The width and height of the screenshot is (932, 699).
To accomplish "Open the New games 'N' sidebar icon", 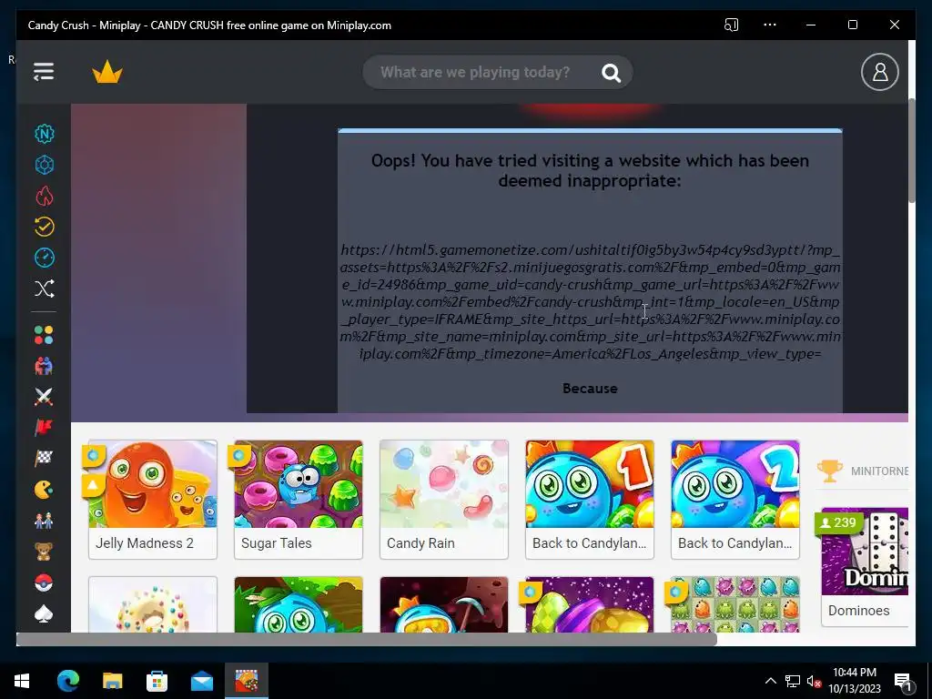I will 44,134.
